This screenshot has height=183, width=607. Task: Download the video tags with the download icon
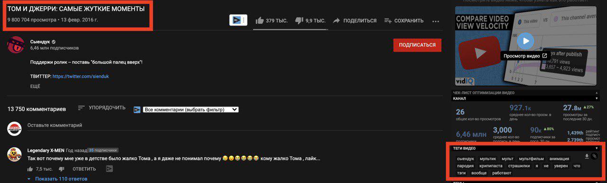click(587, 156)
